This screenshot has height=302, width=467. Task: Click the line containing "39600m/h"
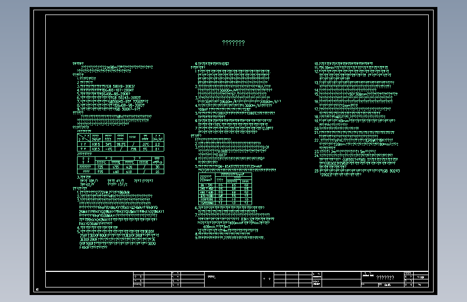click(x=240, y=102)
